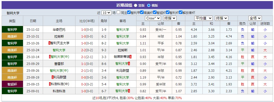Click home team 科洛科洛(中)

coord(60,84)
